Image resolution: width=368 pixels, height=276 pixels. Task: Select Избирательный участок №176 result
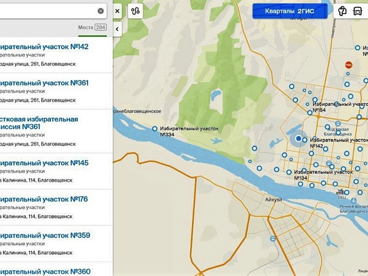point(44,199)
